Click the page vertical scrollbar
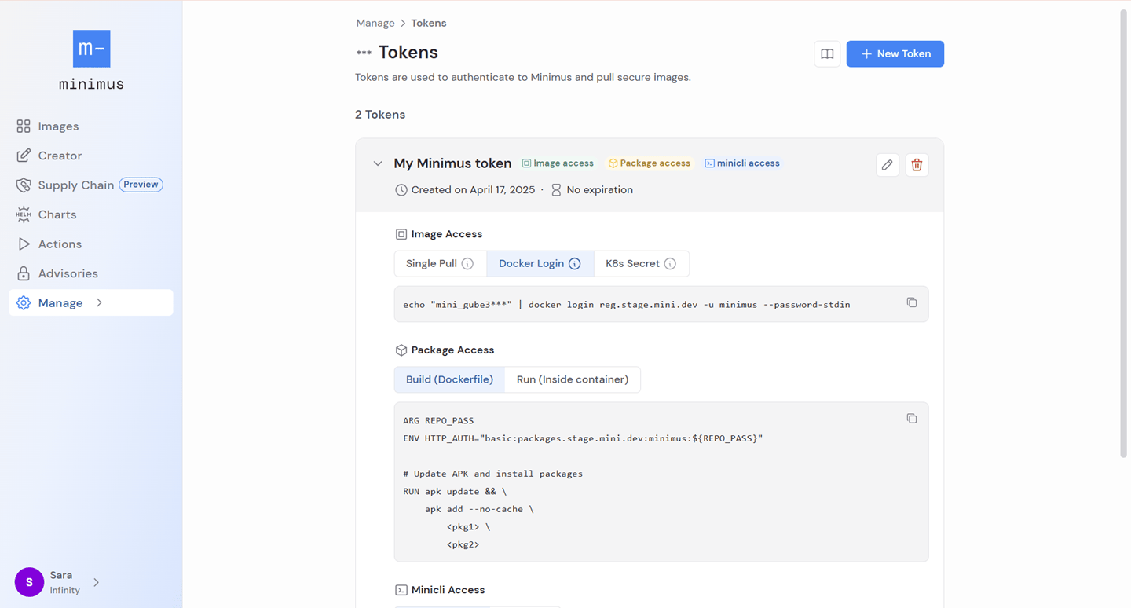The height and width of the screenshot is (608, 1131). 1123,232
